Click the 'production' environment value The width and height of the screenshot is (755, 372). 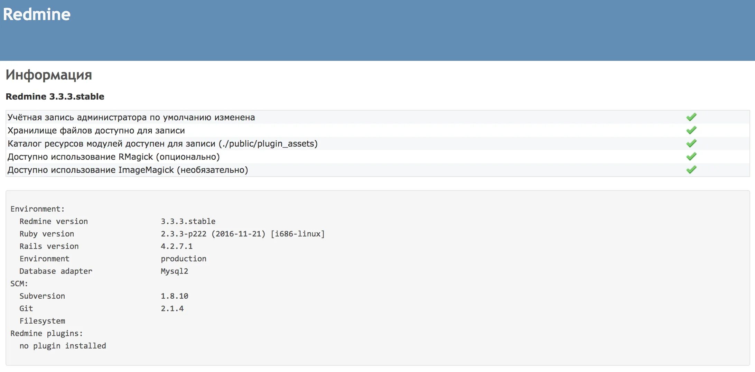184,259
